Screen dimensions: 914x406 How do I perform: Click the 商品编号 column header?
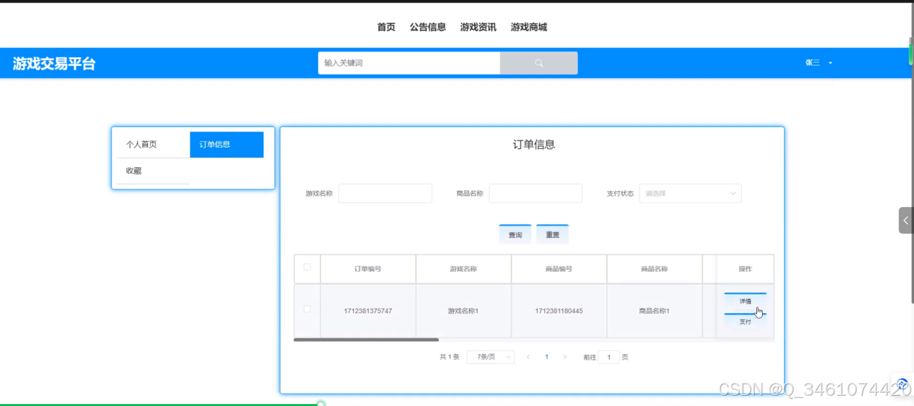(x=559, y=269)
